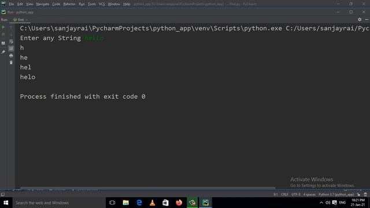Click the tool windows toggle in status bar
370x208 pixels.
[2, 195]
